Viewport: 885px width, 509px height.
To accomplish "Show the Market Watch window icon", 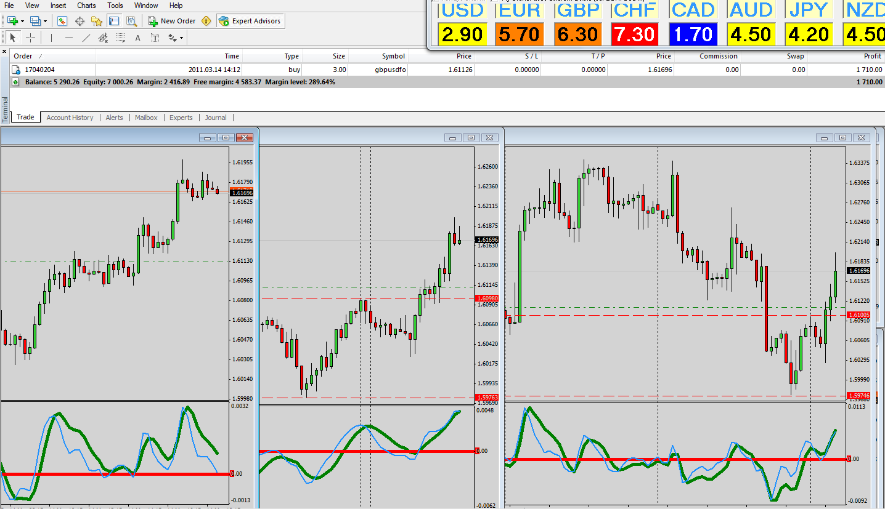I will pos(62,21).
